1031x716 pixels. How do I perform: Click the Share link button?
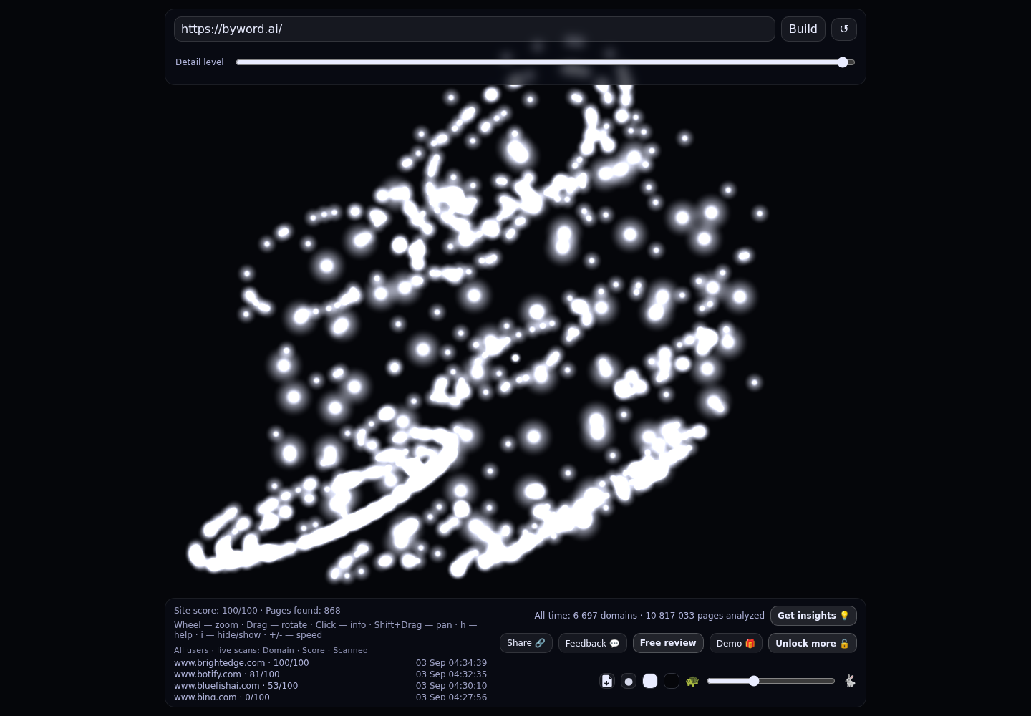click(x=526, y=643)
